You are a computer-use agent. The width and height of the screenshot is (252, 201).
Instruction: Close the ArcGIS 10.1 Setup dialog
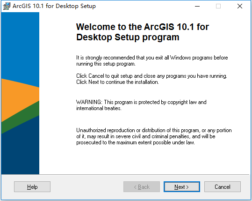pyautogui.click(x=240, y=6)
